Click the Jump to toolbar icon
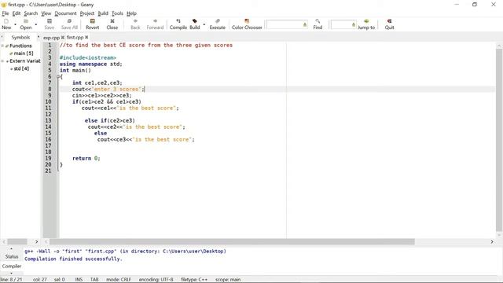 366,24
